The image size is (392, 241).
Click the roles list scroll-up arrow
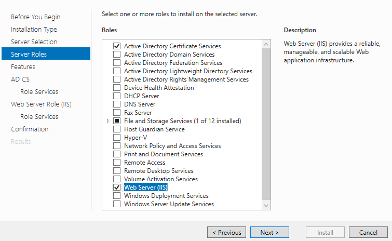tap(266, 44)
